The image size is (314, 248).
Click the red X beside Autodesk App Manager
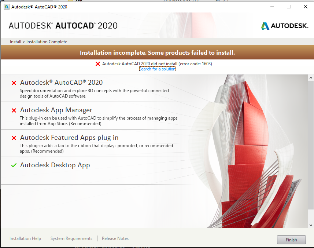pos(14,110)
